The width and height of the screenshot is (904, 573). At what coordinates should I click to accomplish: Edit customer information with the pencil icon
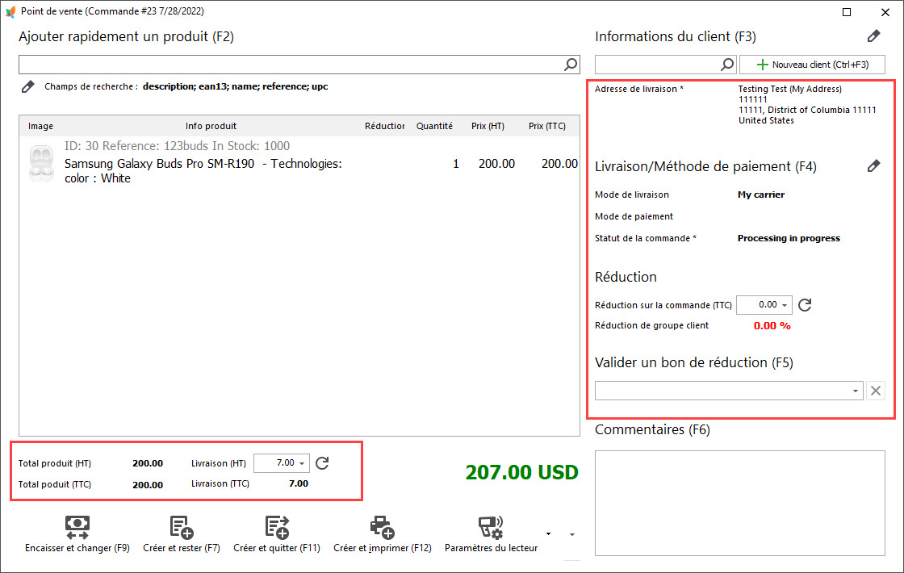click(873, 36)
